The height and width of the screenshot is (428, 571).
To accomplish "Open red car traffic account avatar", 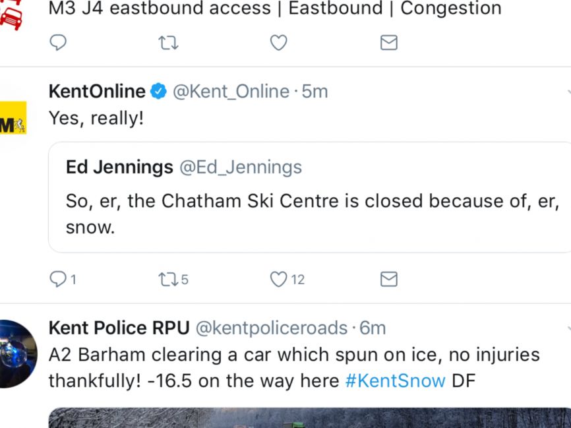I will pos(11,15).
